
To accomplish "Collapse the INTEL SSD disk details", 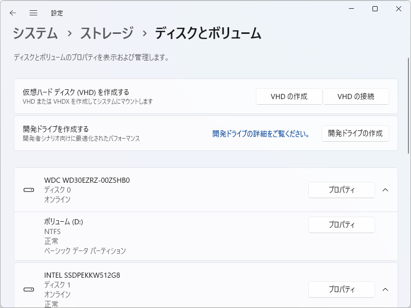I will (386, 289).
